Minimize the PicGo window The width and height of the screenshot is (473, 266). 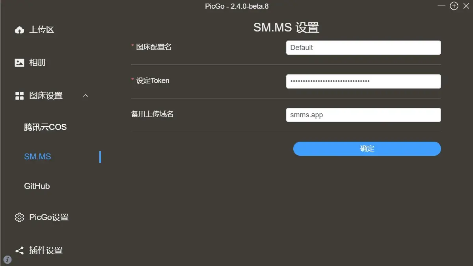(x=441, y=6)
